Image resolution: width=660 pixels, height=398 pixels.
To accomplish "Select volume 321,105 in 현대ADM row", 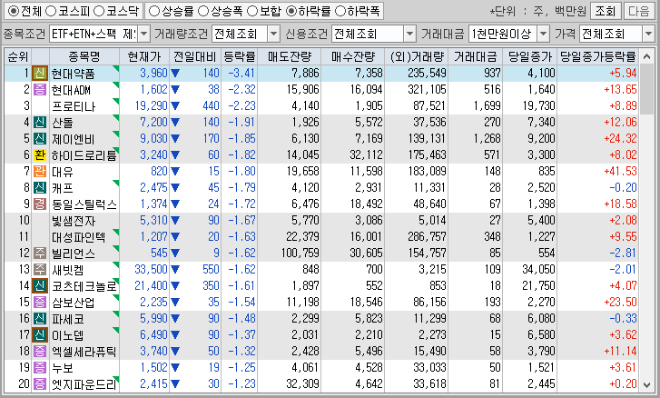I will tap(427, 90).
